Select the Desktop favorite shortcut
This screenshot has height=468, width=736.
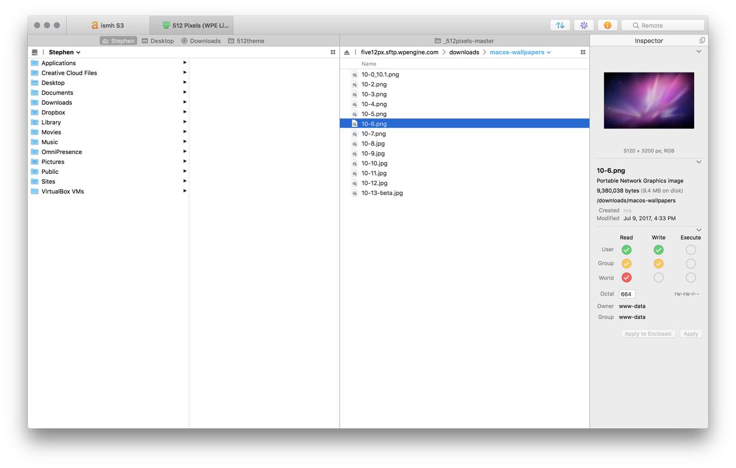158,41
